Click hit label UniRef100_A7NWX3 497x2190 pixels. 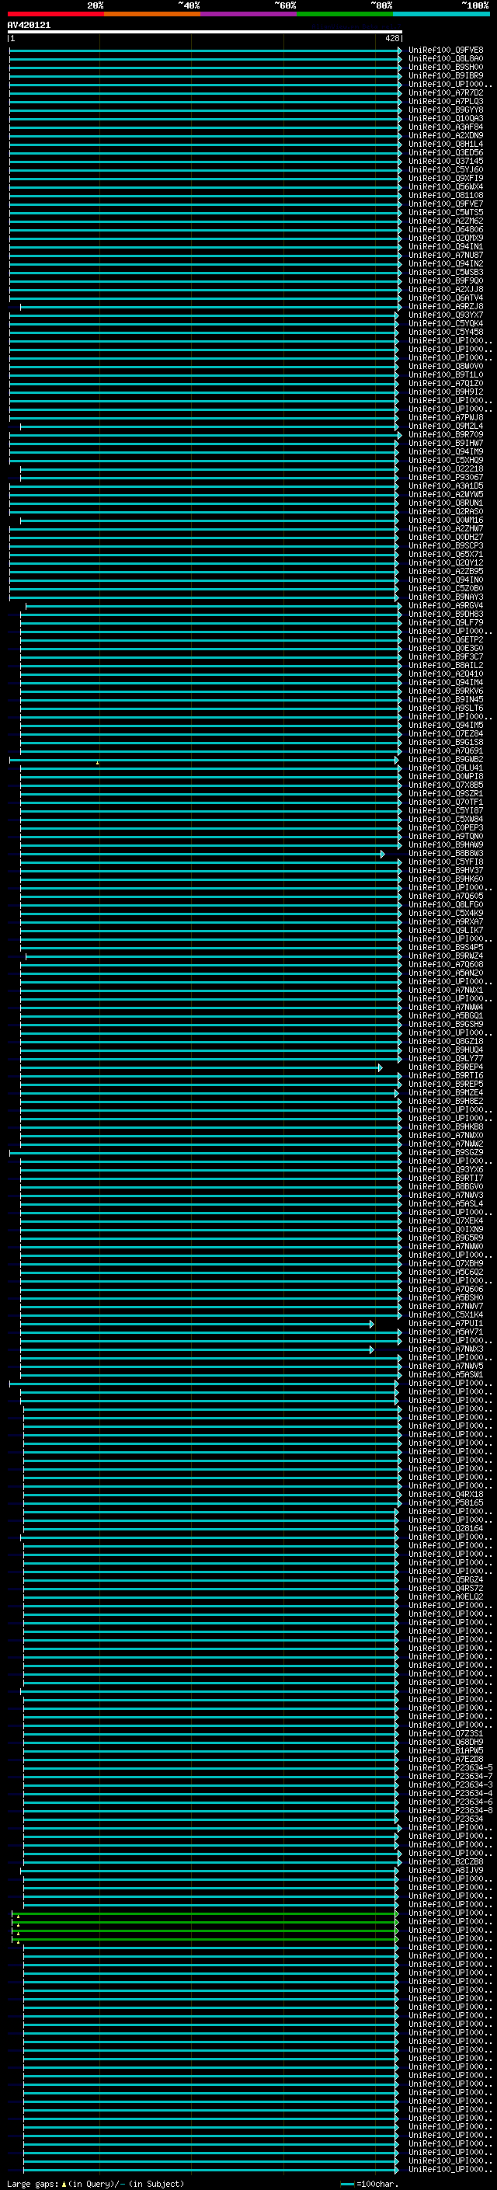tap(446, 1350)
